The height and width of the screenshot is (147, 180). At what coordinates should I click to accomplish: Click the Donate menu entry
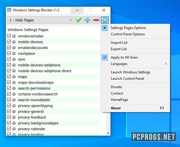(x=136, y=87)
